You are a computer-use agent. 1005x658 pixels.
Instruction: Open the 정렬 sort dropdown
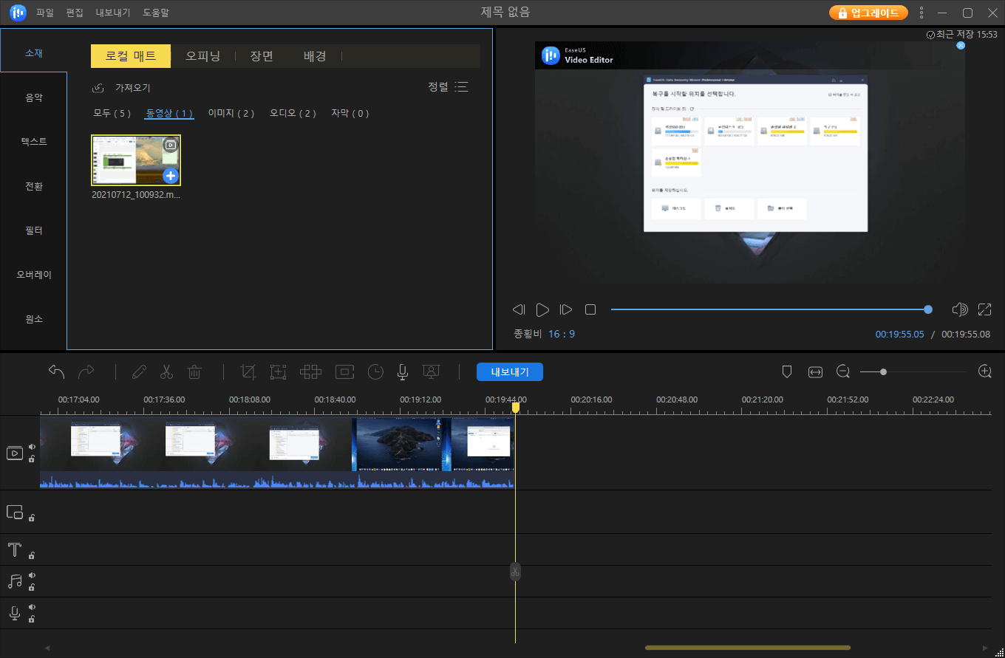[448, 87]
